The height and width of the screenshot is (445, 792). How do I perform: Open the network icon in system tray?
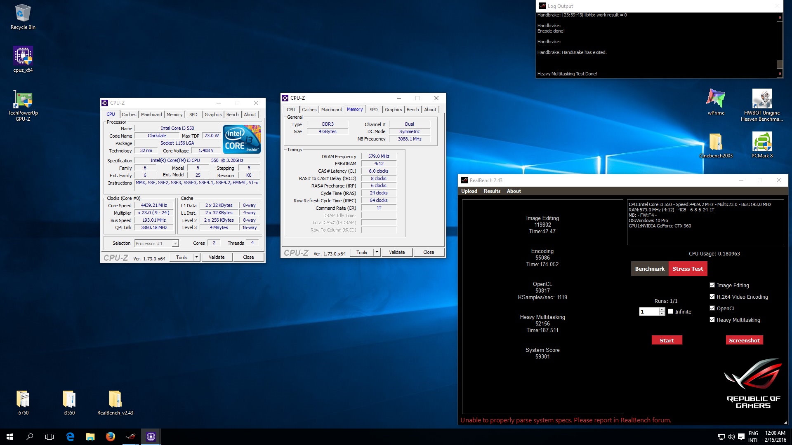click(x=721, y=437)
